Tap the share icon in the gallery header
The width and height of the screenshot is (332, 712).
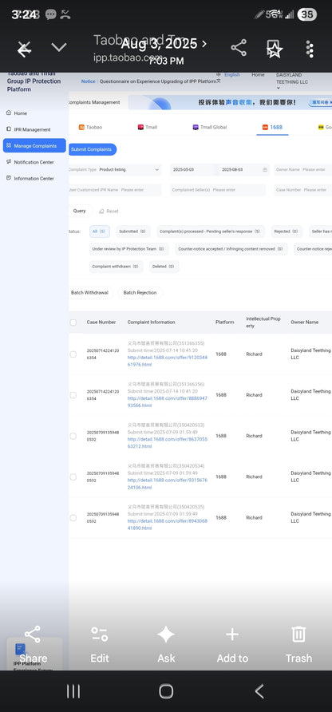[x=239, y=48]
